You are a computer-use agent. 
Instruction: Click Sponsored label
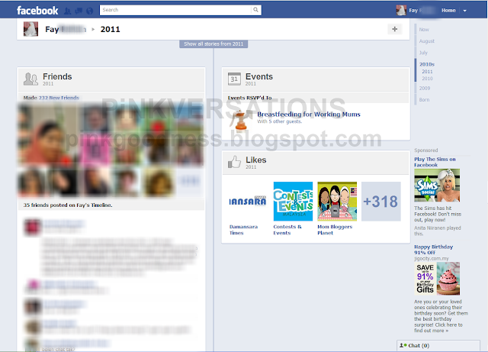point(425,150)
